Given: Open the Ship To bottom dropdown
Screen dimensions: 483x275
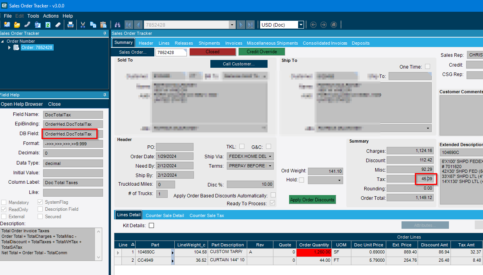Looking at the screenshot, I should (x=427, y=128).
